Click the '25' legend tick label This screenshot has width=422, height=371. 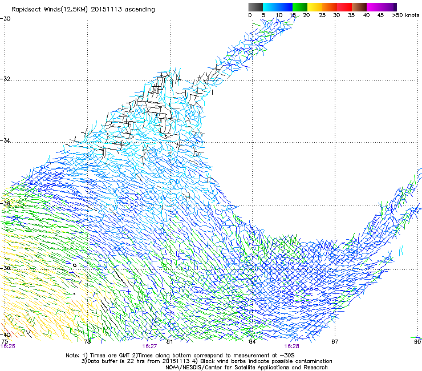pyautogui.click(x=322, y=15)
